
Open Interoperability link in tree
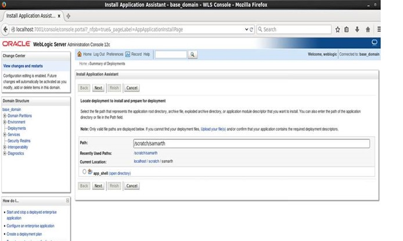tap(18, 148)
